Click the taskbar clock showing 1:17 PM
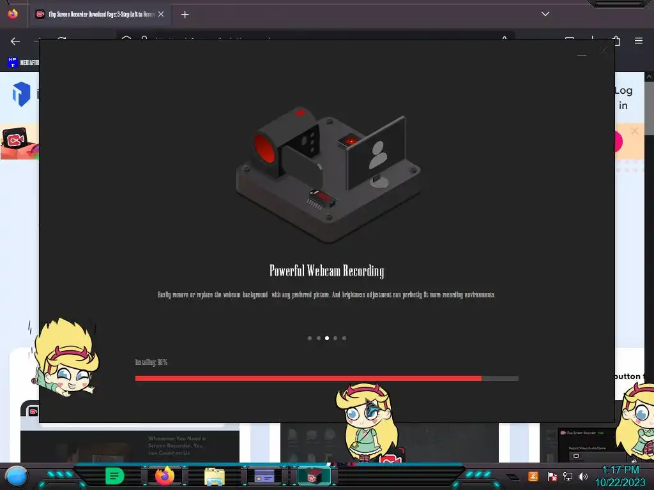The height and width of the screenshot is (490, 654). (x=620, y=476)
